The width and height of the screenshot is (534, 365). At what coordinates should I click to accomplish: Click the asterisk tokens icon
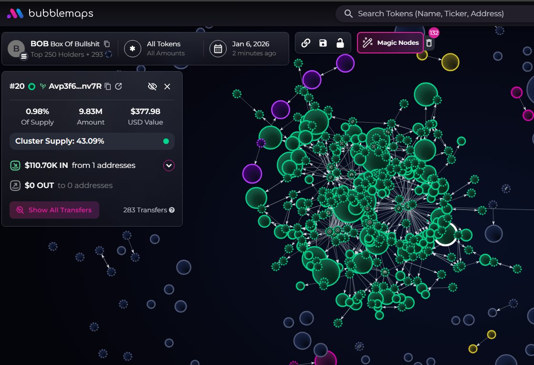tap(133, 49)
